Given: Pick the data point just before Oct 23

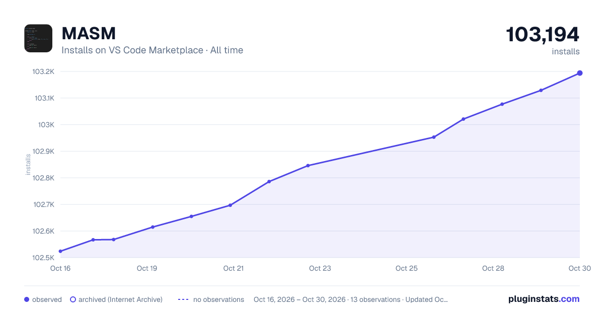Looking at the screenshot, I should 308,166.
